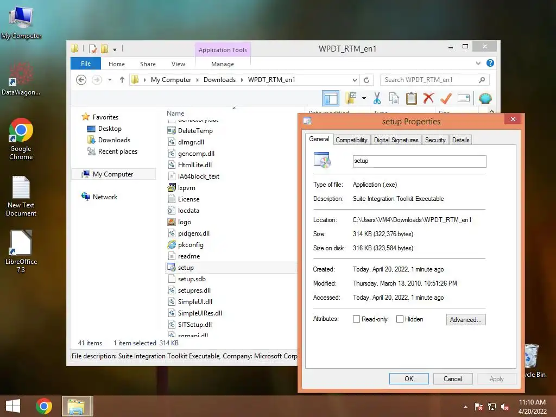Image resolution: width=556 pixels, height=417 pixels.
Task: Click the folder options icon with checkmark
Action: 351,98
